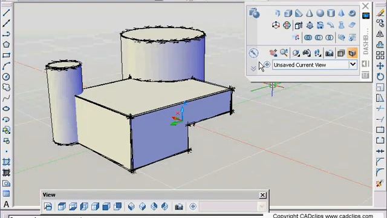Create a Pyramid solid from dashboard
The width and height of the screenshot is (387, 218).
click(341, 13)
